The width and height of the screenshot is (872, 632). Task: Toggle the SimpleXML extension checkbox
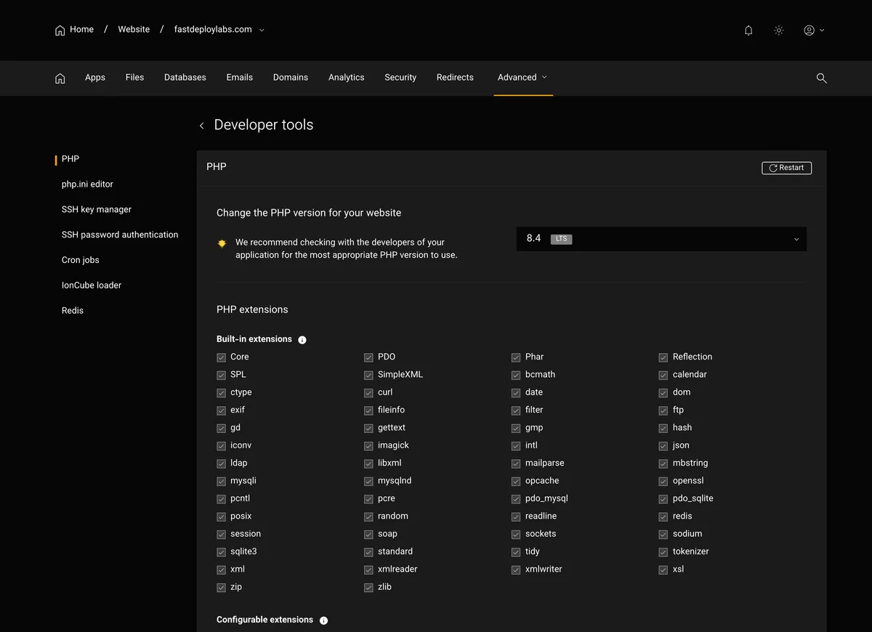point(368,376)
